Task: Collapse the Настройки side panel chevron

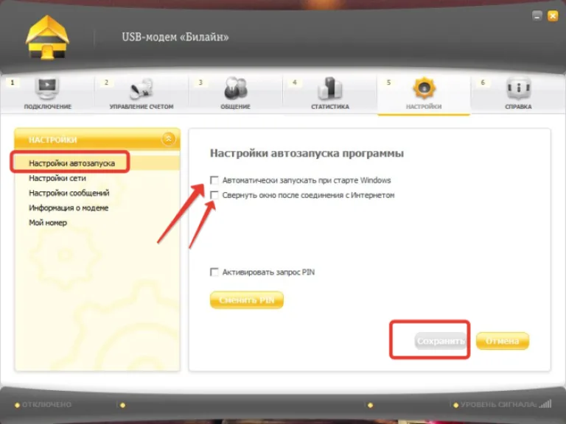Action: point(168,139)
